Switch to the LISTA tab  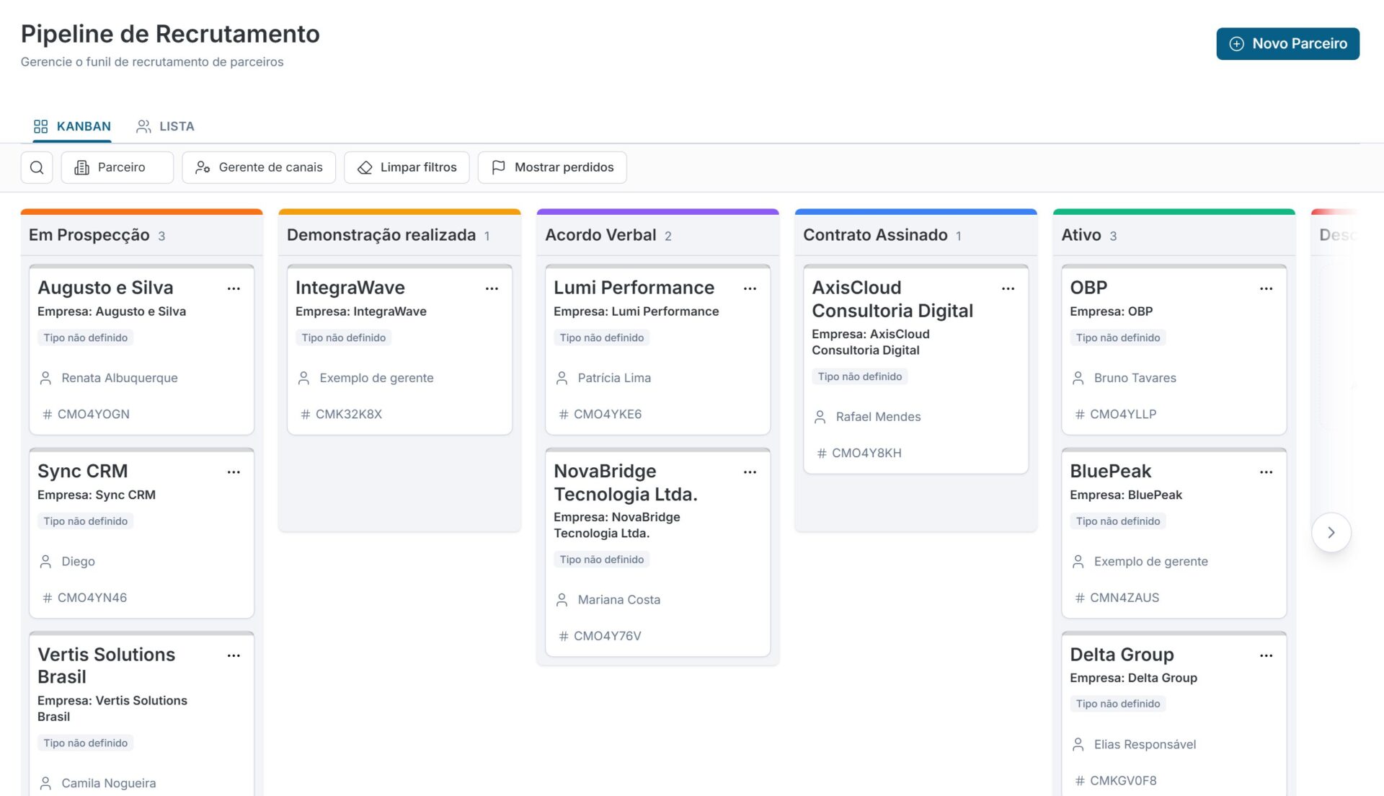165,126
